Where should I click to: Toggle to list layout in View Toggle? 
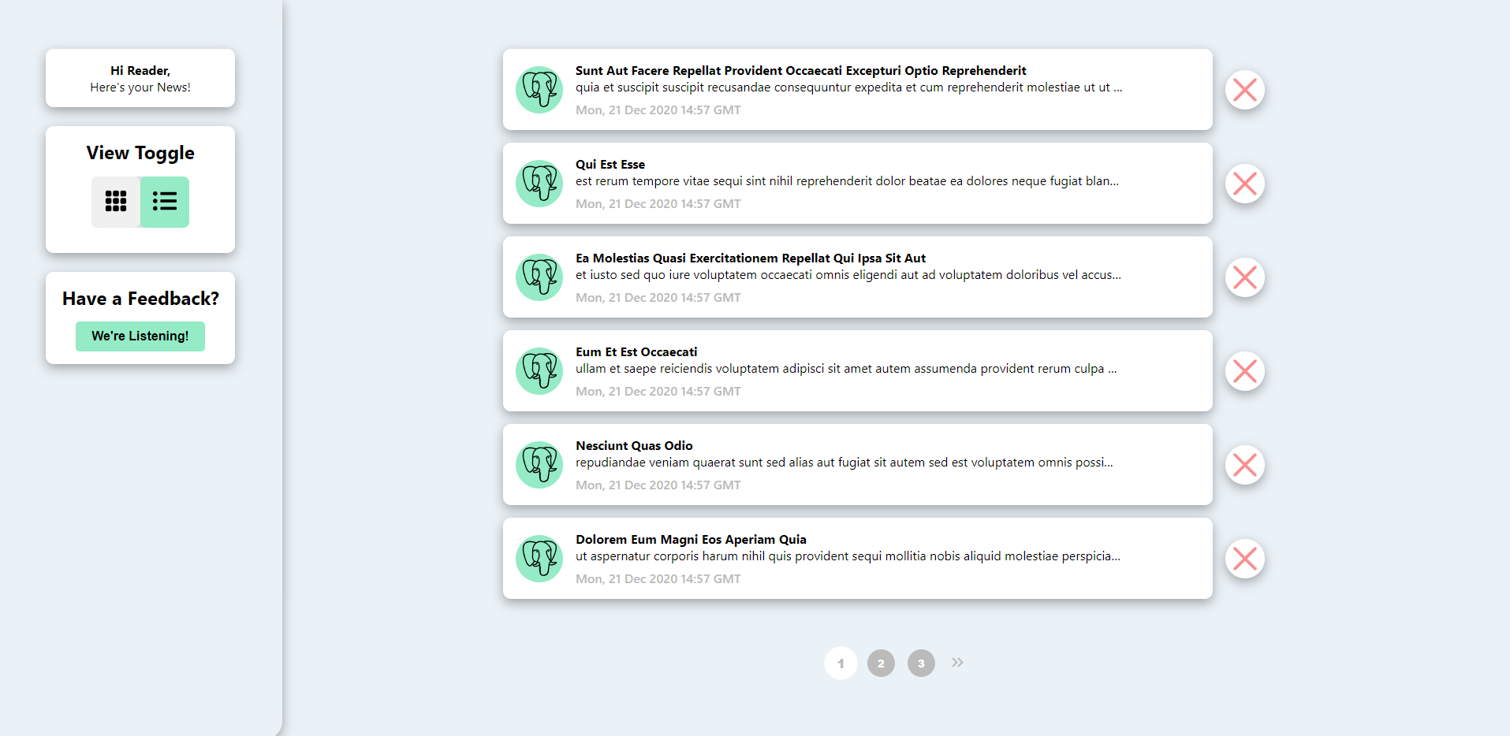click(165, 202)
